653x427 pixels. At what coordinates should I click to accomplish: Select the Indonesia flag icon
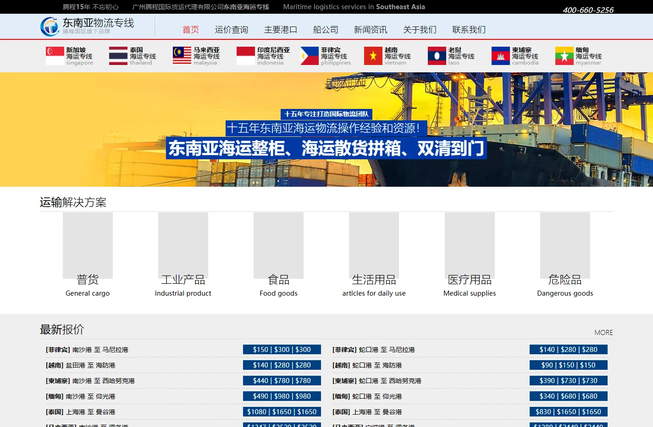pos(246,56)
